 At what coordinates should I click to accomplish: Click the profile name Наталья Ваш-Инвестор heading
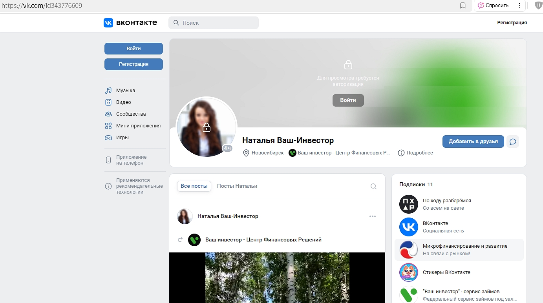pyautogui.click(x=288, y=140)
